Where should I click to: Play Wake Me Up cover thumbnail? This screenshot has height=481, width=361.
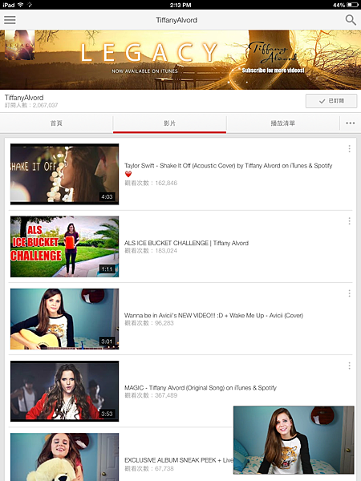[64, 319]
